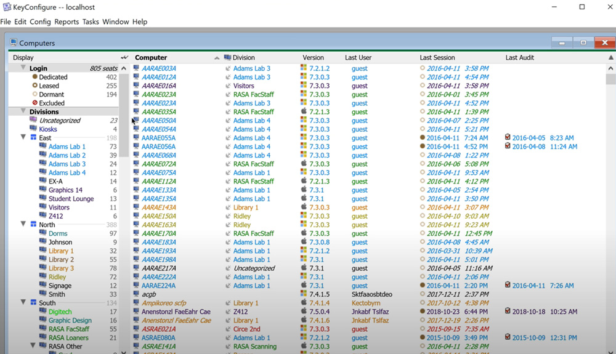The width and height of the screenshot is (616, 354).
Task: Select the Dorms division
Action: [x=58, y=233]
